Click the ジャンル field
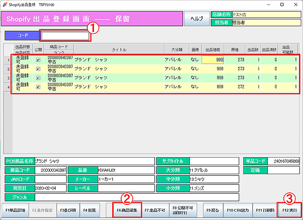This screenshot has width=303, height=220. 137,197
